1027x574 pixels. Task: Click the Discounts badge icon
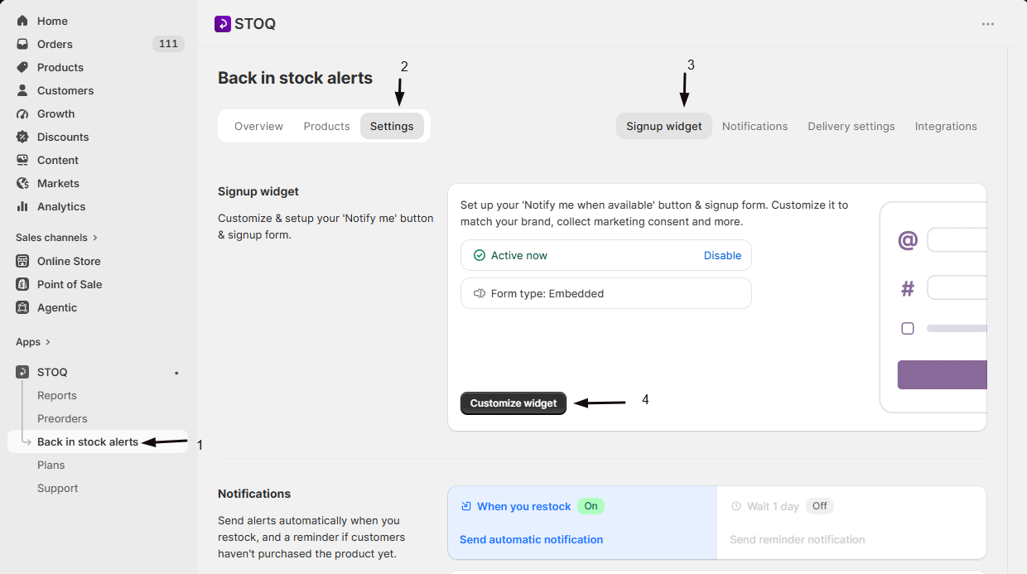(x=22, y=137)
